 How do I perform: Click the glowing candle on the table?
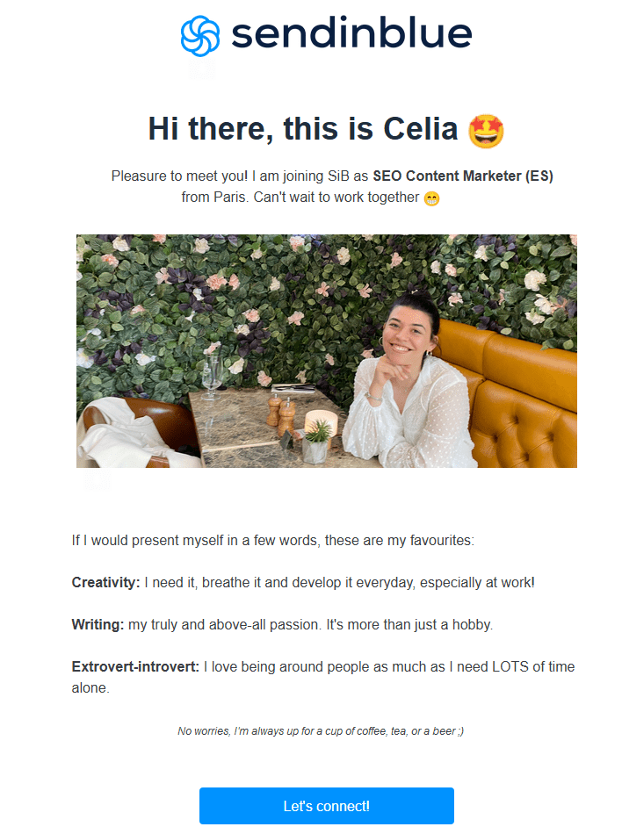[x=321, y=421]
